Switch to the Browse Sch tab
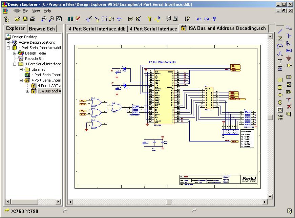 tap(42, 29)
